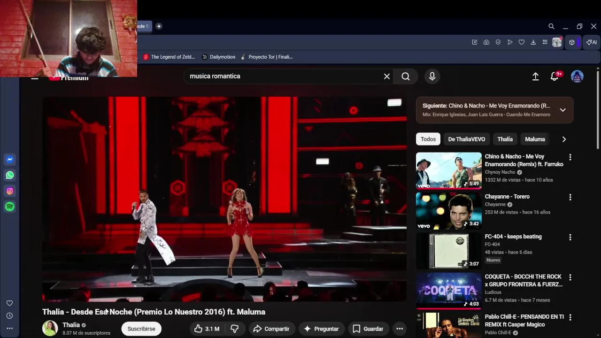Viewport: 601px width, 338px height.
Task: Open Chayanne Torero video thumbnail
Action: tap(449, 211)
